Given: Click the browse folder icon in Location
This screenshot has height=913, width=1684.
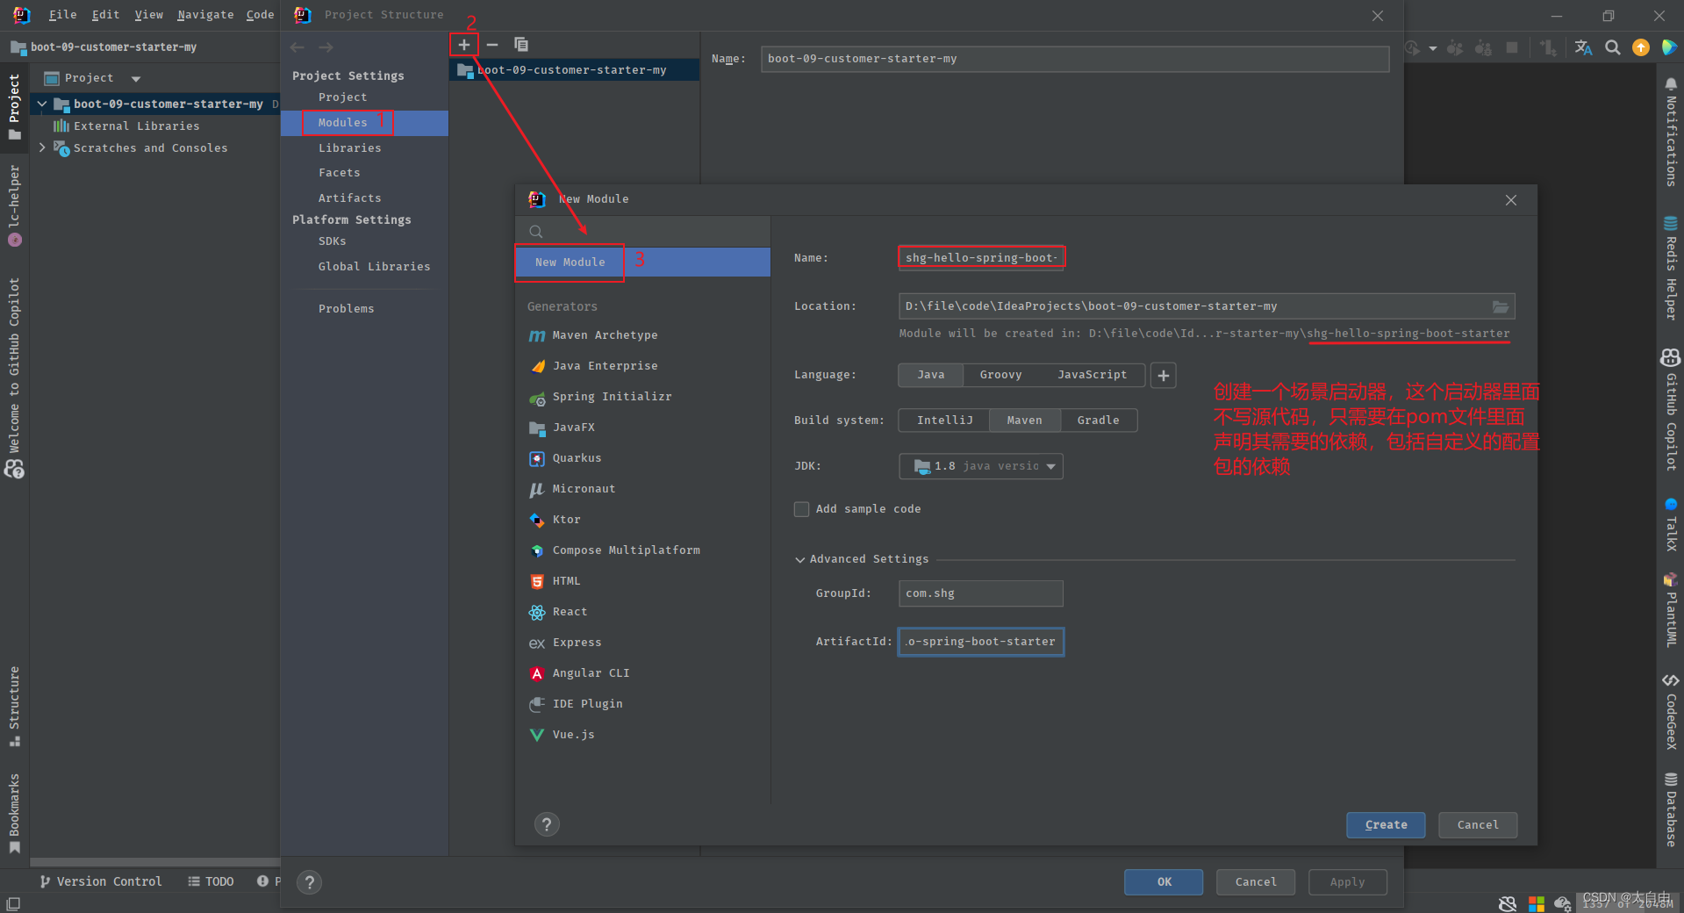Looking at the screenshot, I should 1501,306.
